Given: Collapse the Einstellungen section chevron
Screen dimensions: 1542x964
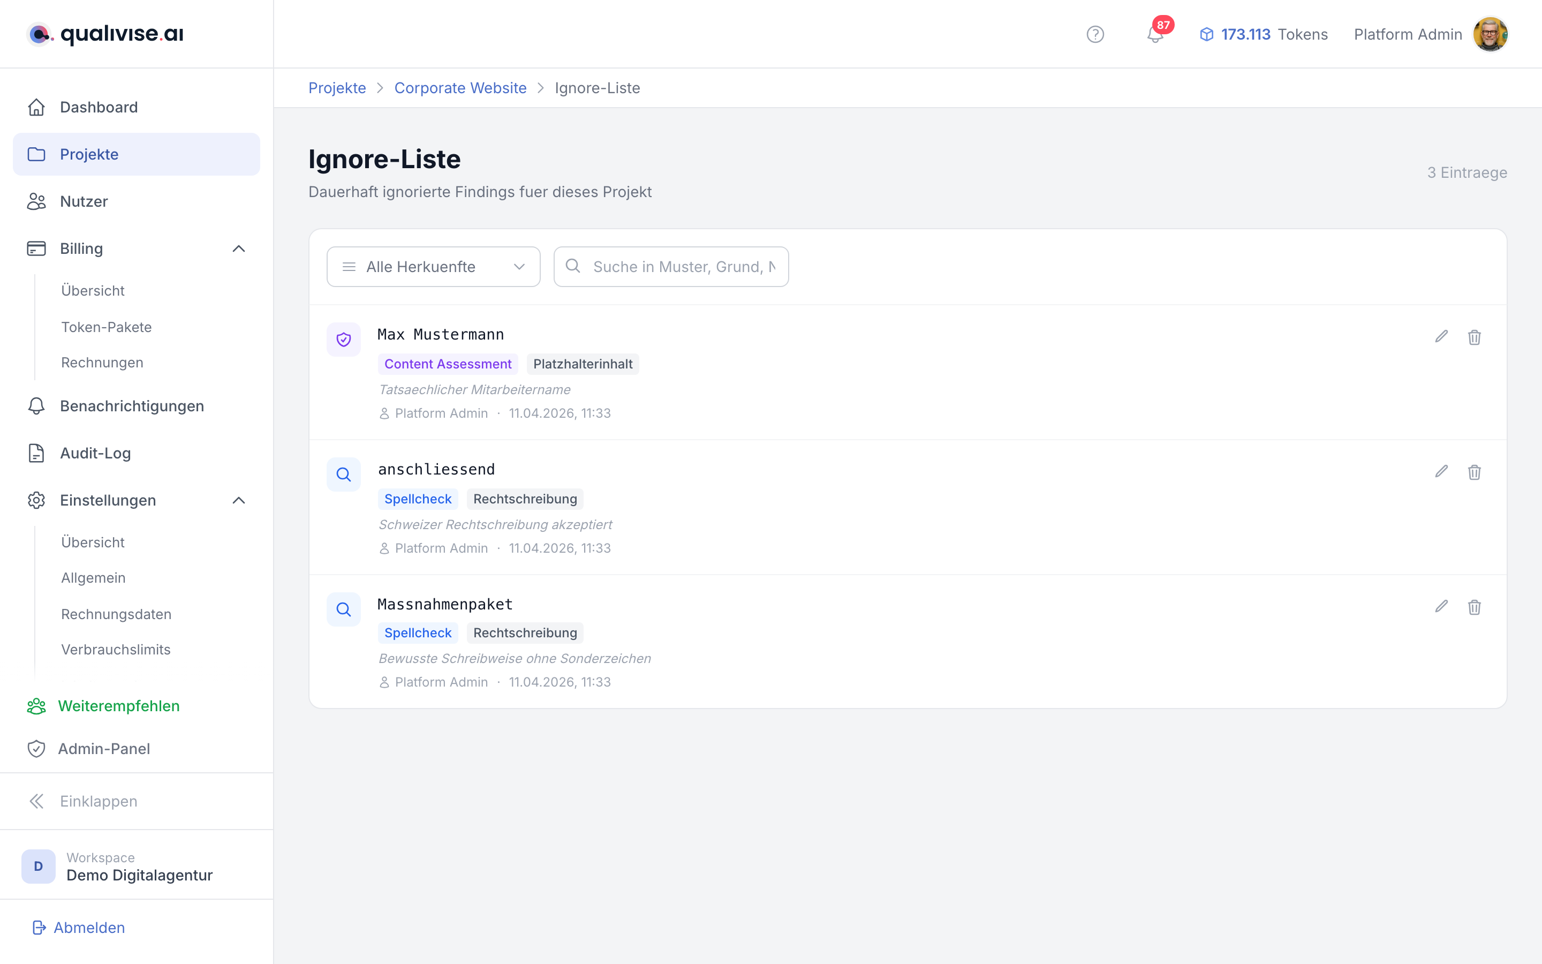Looking at the screenshot, I should click(239, 501).
